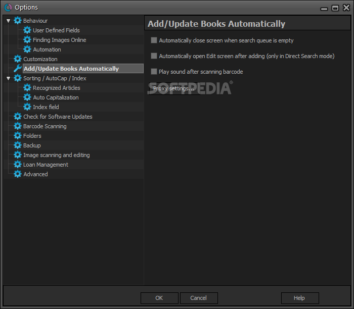The height and width of the screenshot is (309, 354).
Task: Open Check for Software Updates page
Action: 58,117
